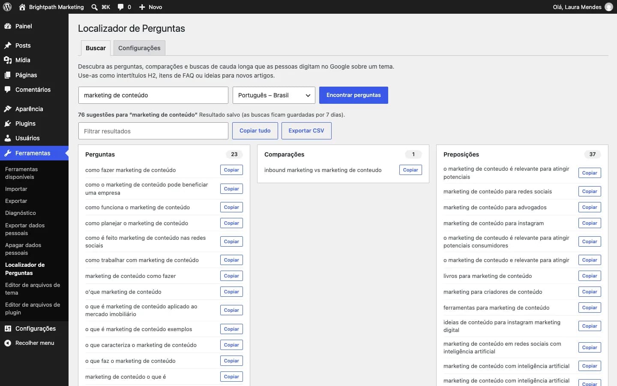Click the Usuários person icon
The height and width of the screenshot is (386, 617).
point(8,138)
